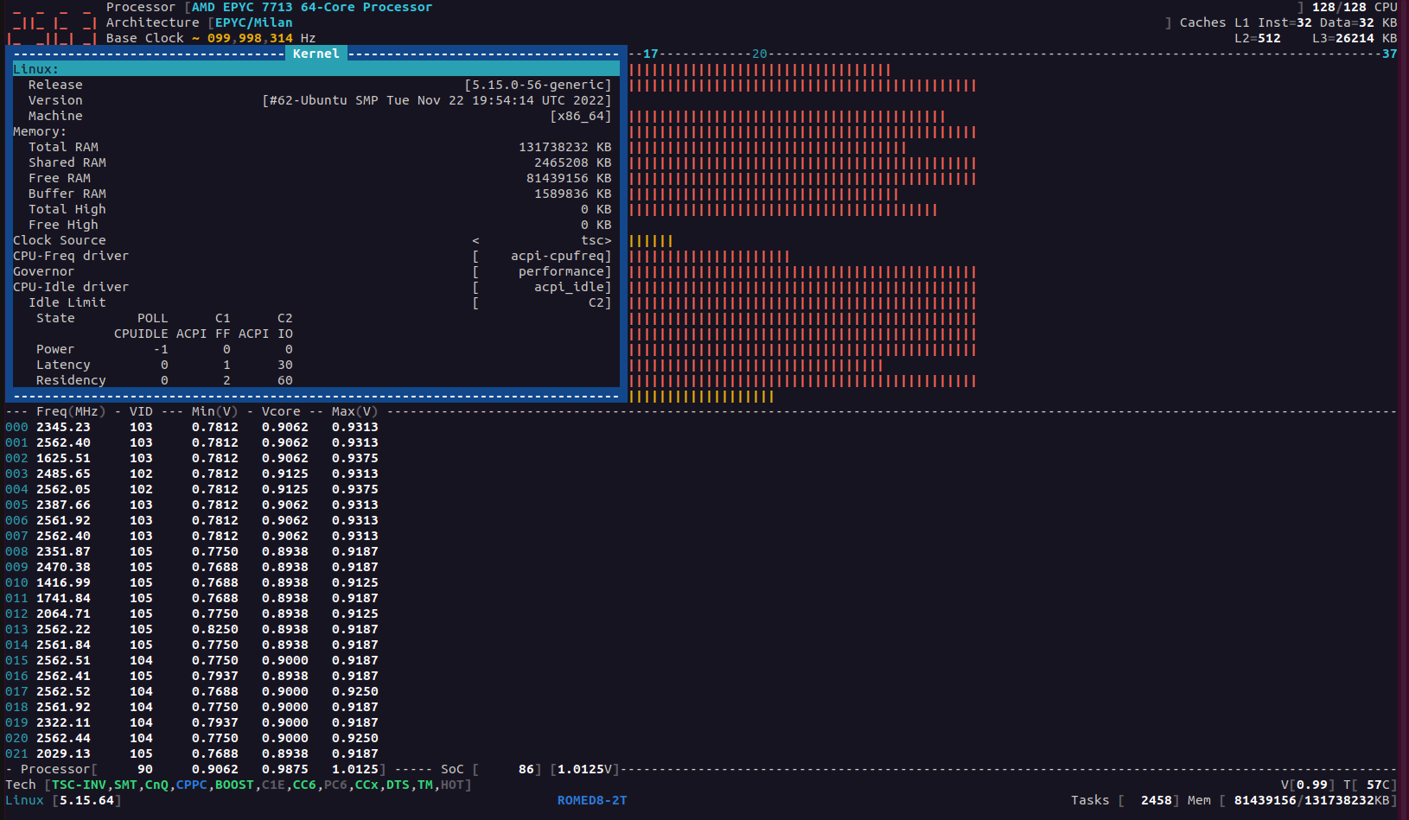Image resolution: width=1409 pixels, height=820 pixels.
Task: Open the CPU-Idle driver acpi_idle setting
Action: click(x=542, y=287)
